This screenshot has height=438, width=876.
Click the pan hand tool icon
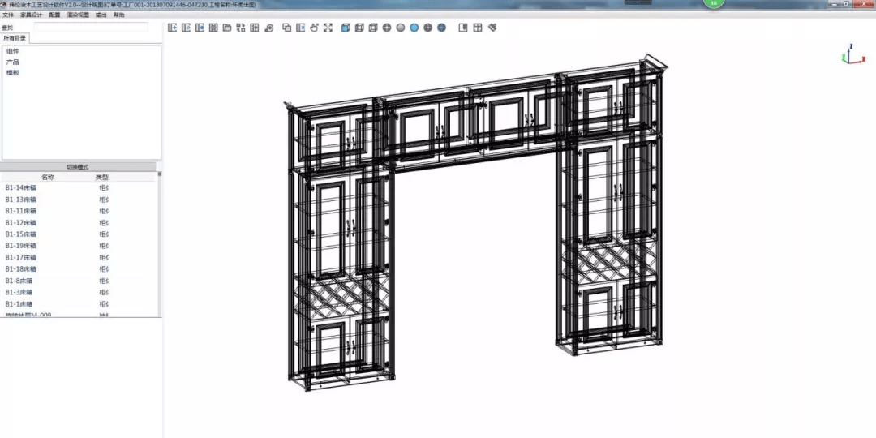[314, 28]
